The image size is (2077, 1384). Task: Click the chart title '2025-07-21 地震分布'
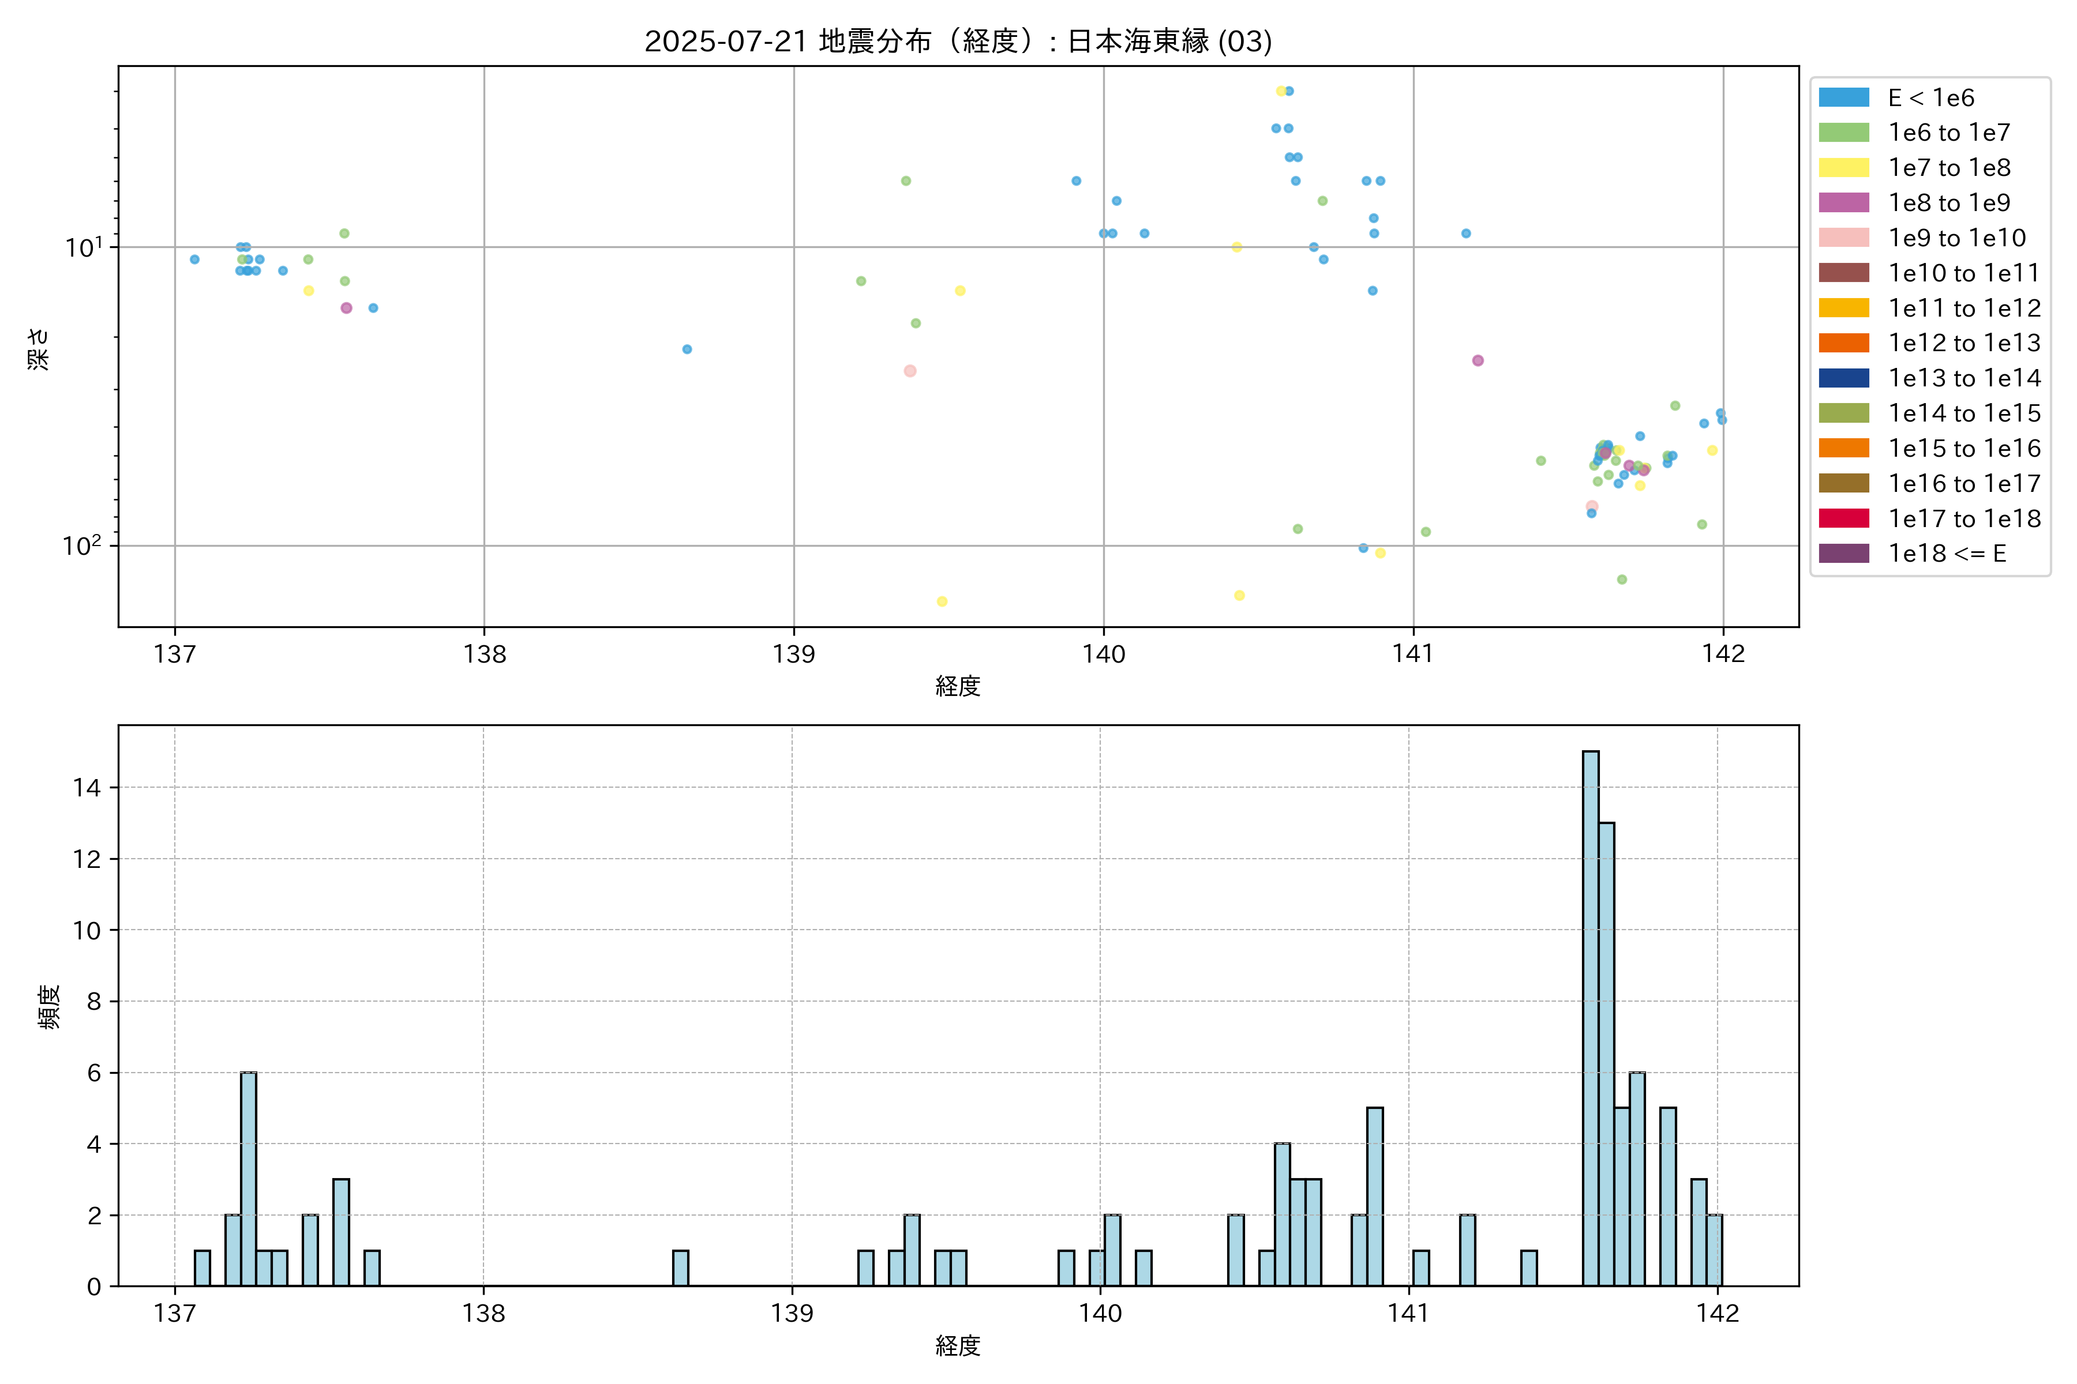(x=957, y=42)
